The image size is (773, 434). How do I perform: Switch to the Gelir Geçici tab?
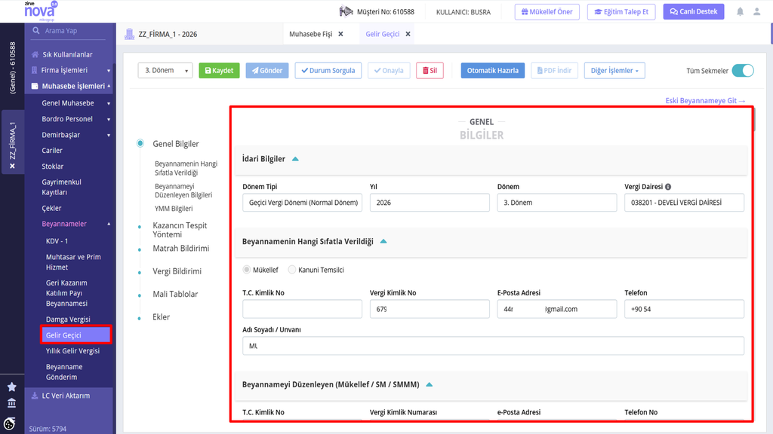click(382, 34)
